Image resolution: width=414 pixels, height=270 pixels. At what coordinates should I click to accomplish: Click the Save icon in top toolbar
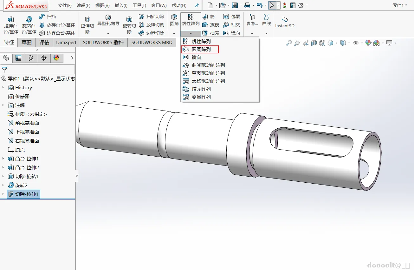[235, 5]
